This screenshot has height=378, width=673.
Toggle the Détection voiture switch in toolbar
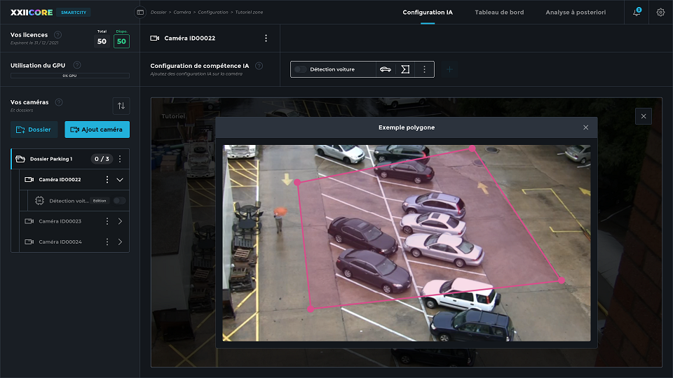[301, 69]
